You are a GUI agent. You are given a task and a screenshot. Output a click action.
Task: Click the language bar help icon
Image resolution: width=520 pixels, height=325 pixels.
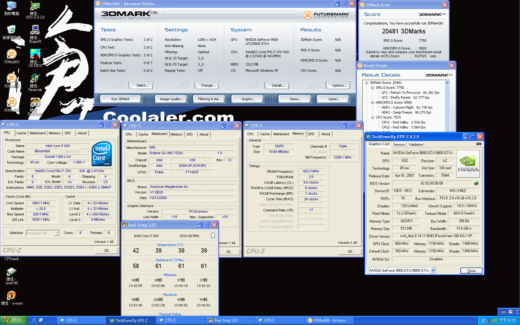point(510,312)
